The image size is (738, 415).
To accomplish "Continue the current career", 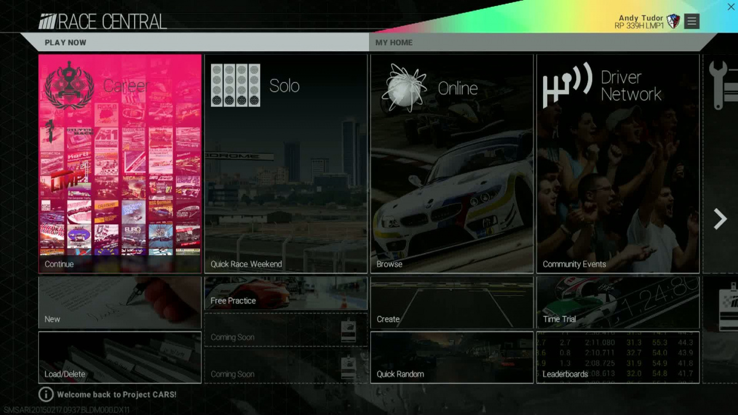I will 120,264.
